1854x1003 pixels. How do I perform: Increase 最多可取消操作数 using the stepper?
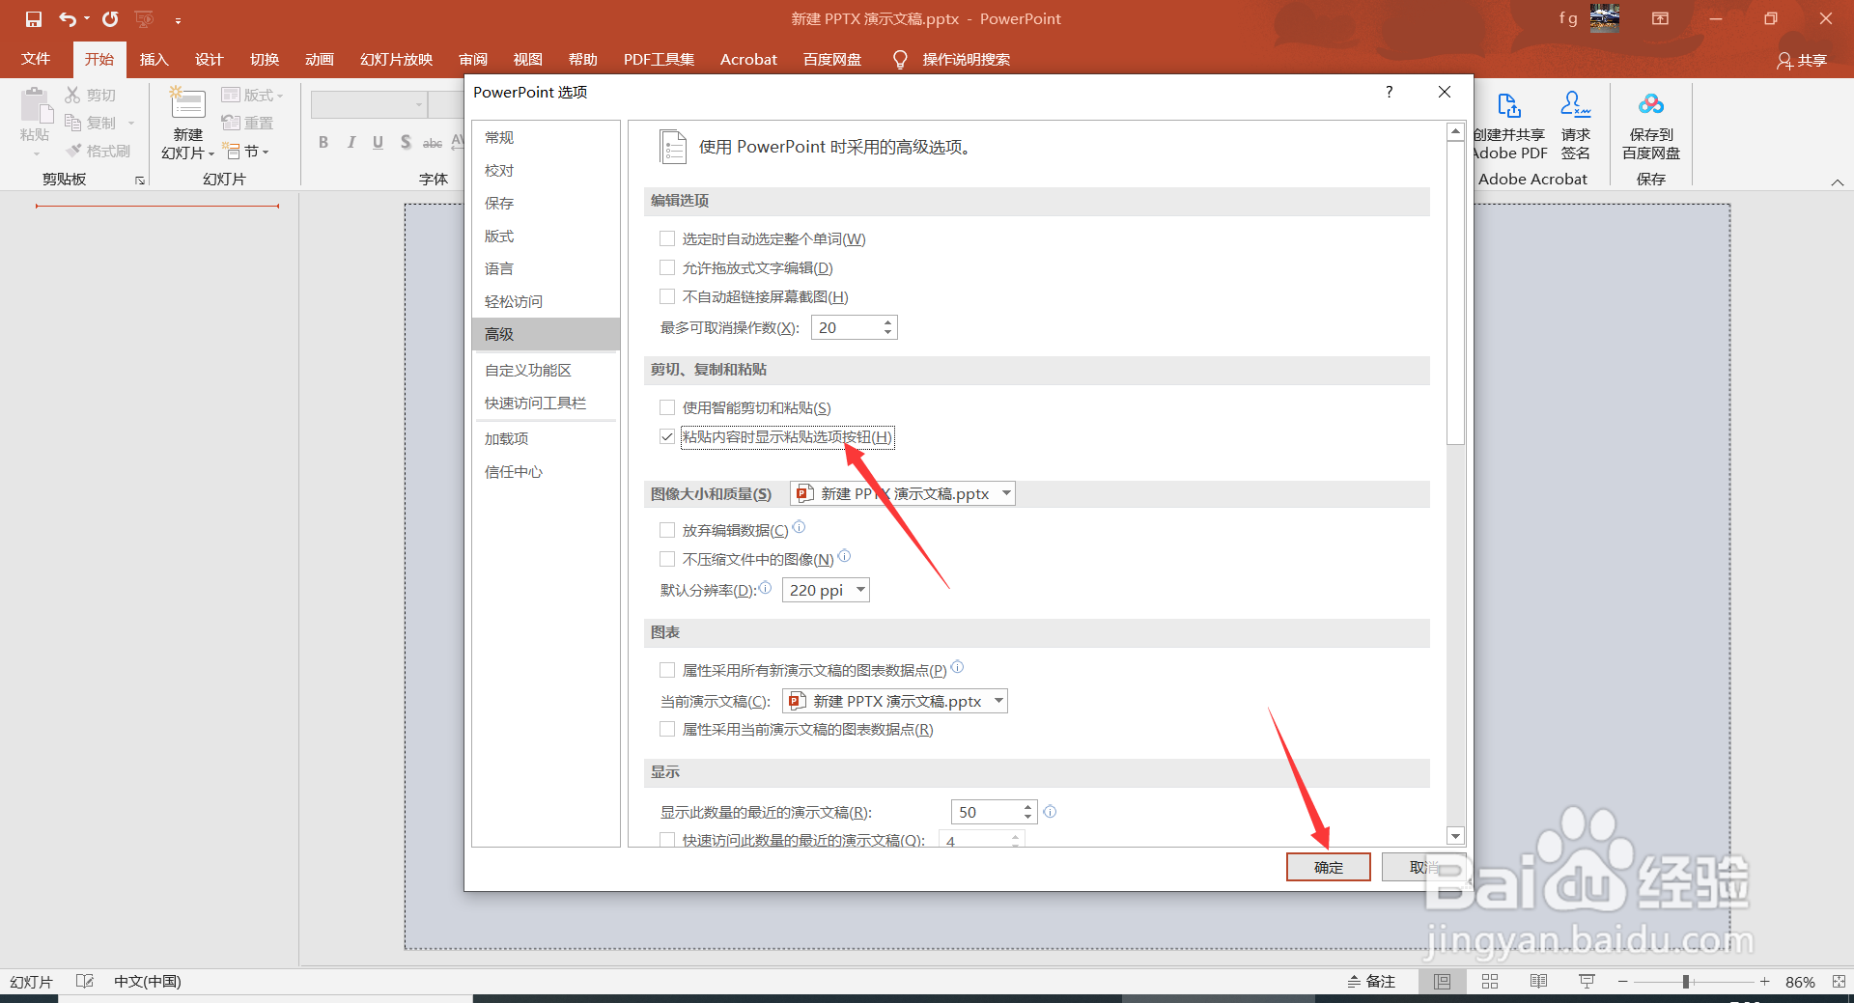889,321
